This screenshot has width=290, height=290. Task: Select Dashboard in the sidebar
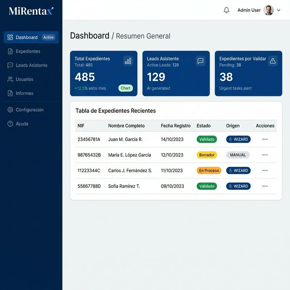tap(31, 37)
